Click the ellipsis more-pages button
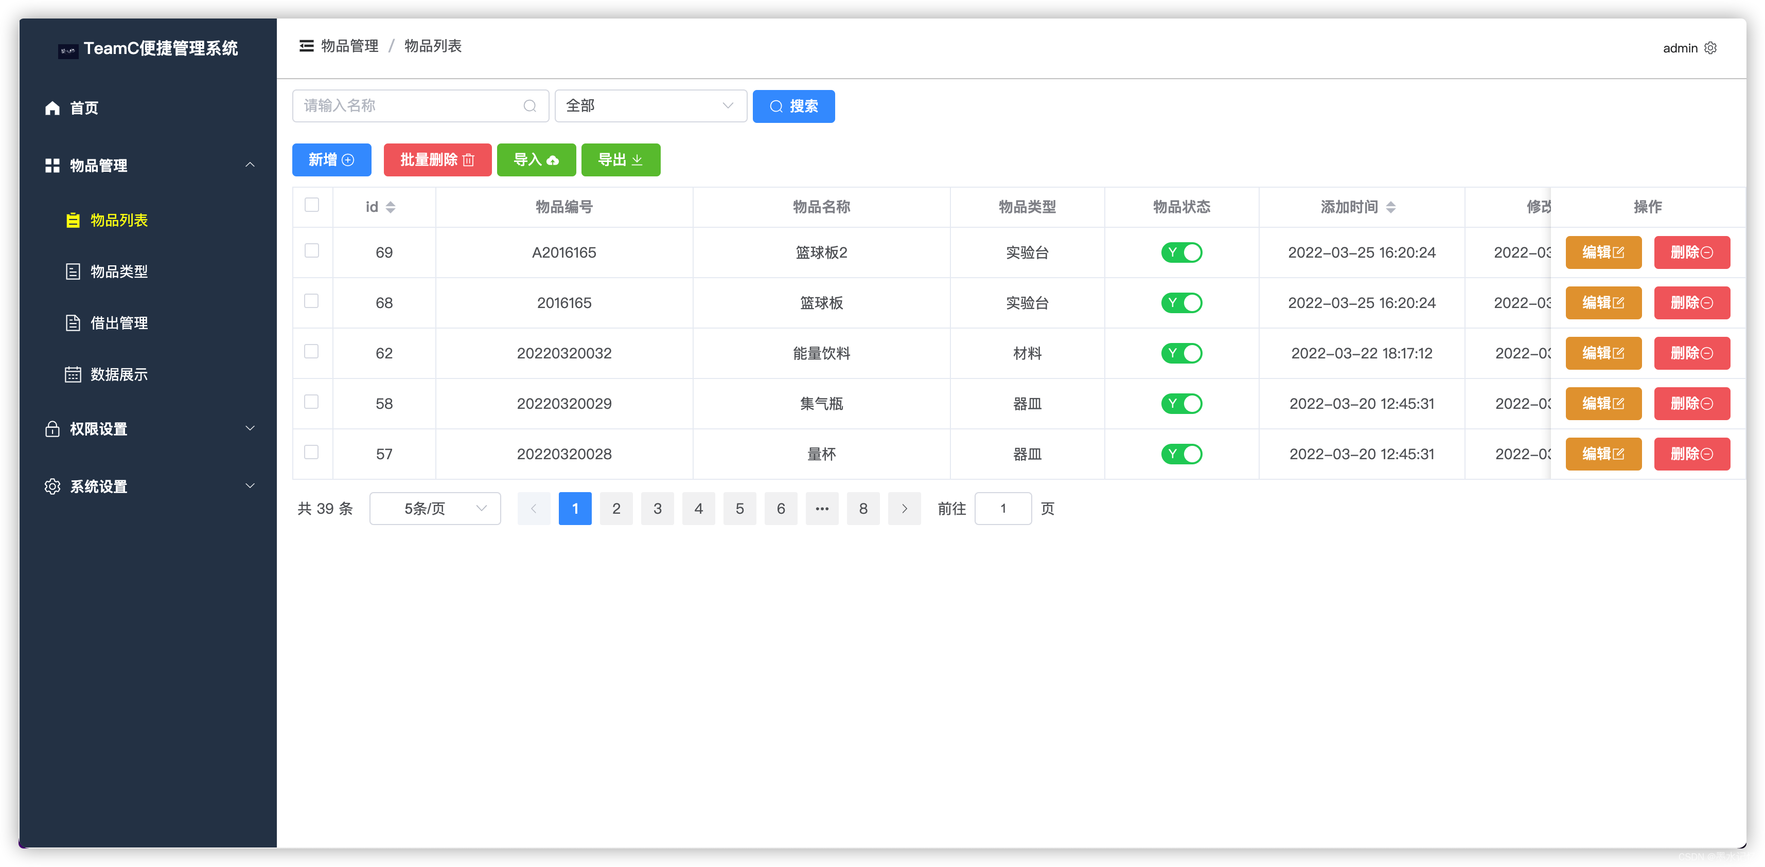 tap(822, 509)
